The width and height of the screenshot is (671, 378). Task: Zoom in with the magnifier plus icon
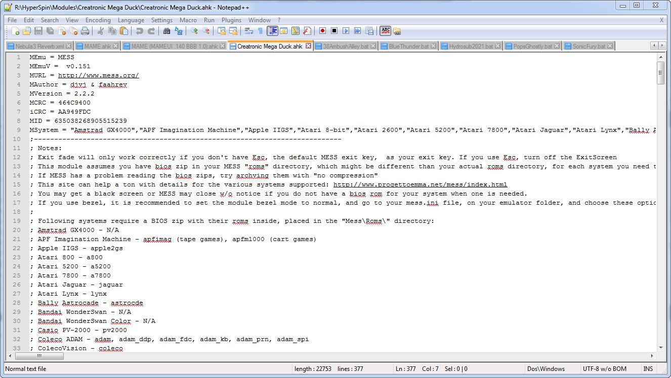[x=194, y=31]
